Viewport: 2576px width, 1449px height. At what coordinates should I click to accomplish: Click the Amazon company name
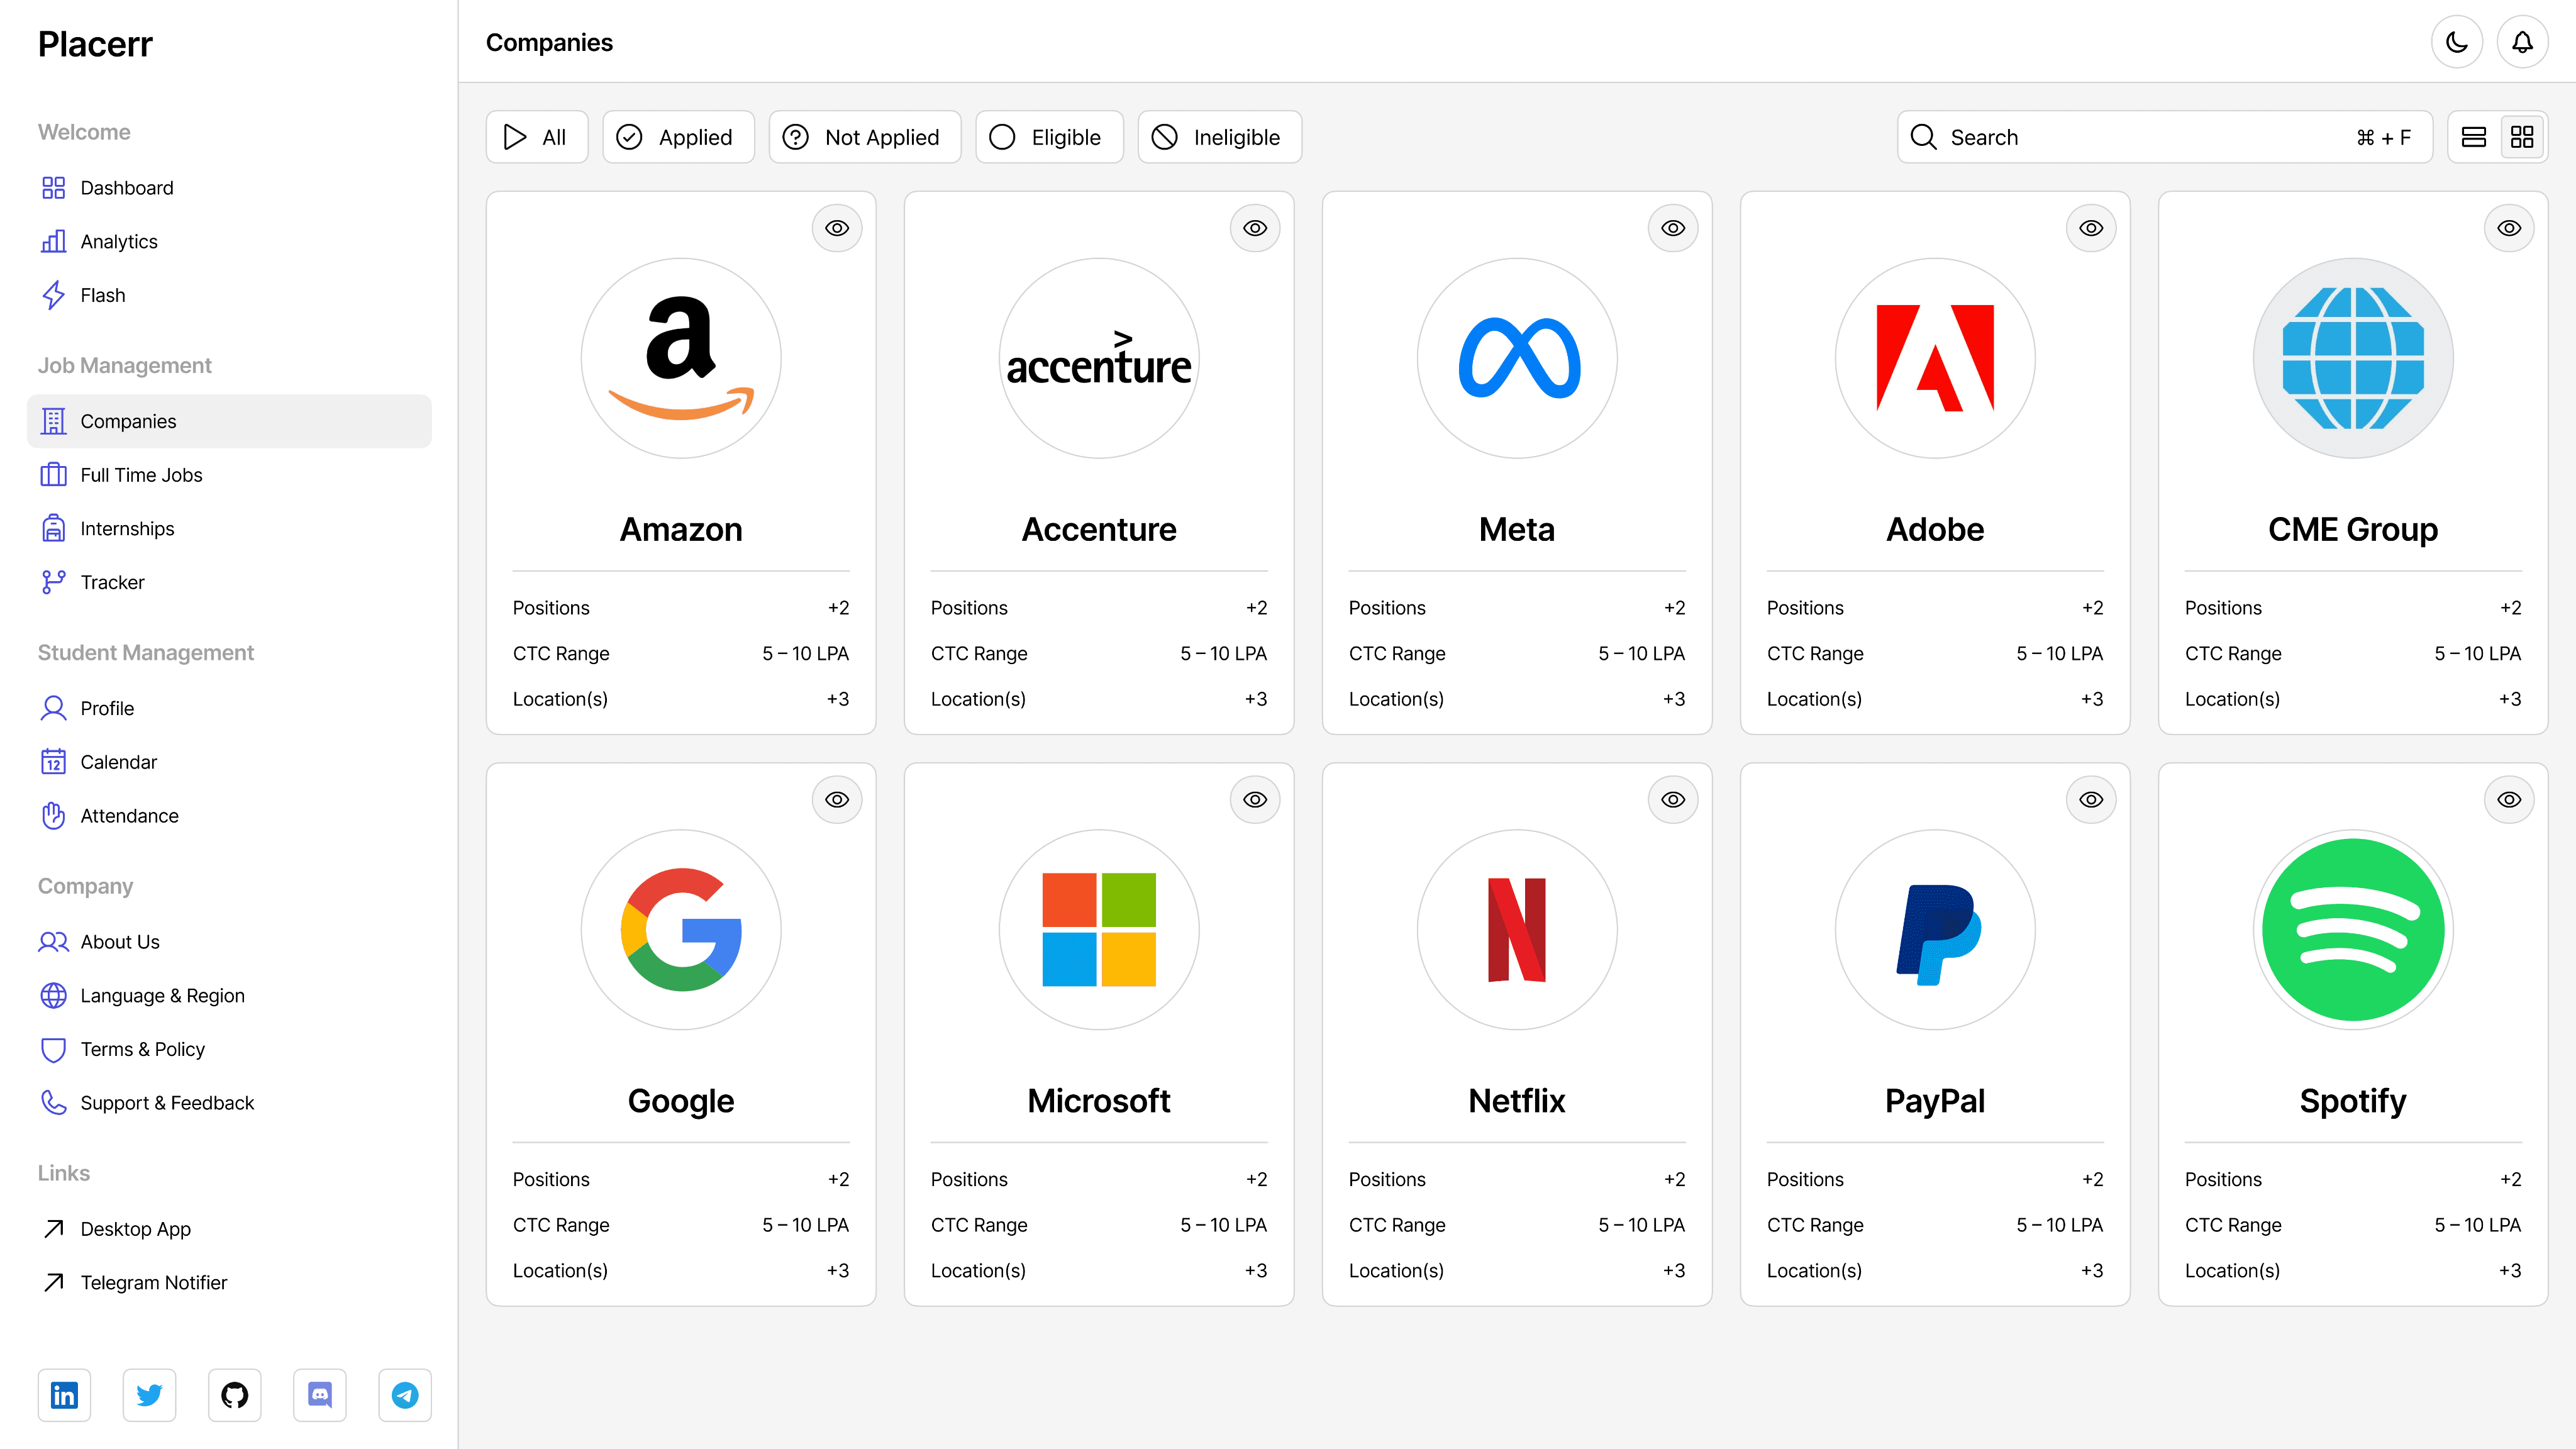point(681,529)
